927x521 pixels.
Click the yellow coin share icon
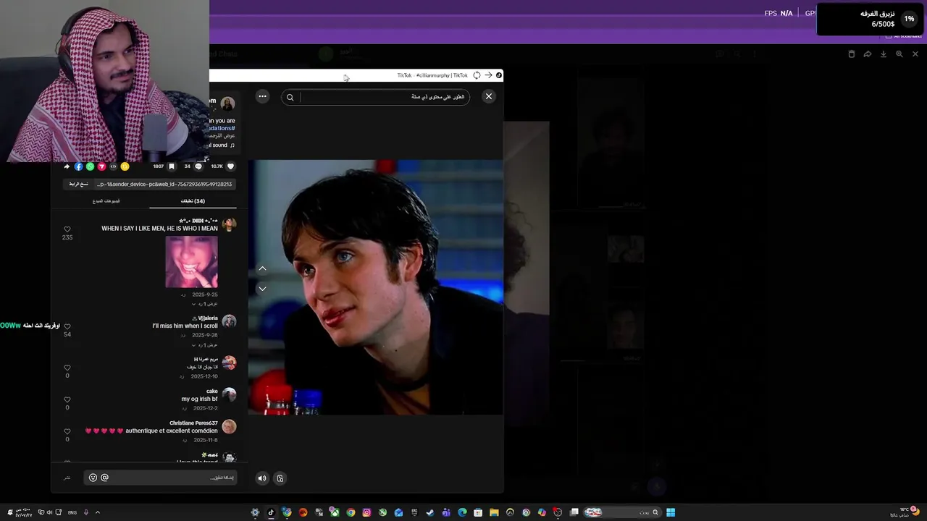click(125, 166)
